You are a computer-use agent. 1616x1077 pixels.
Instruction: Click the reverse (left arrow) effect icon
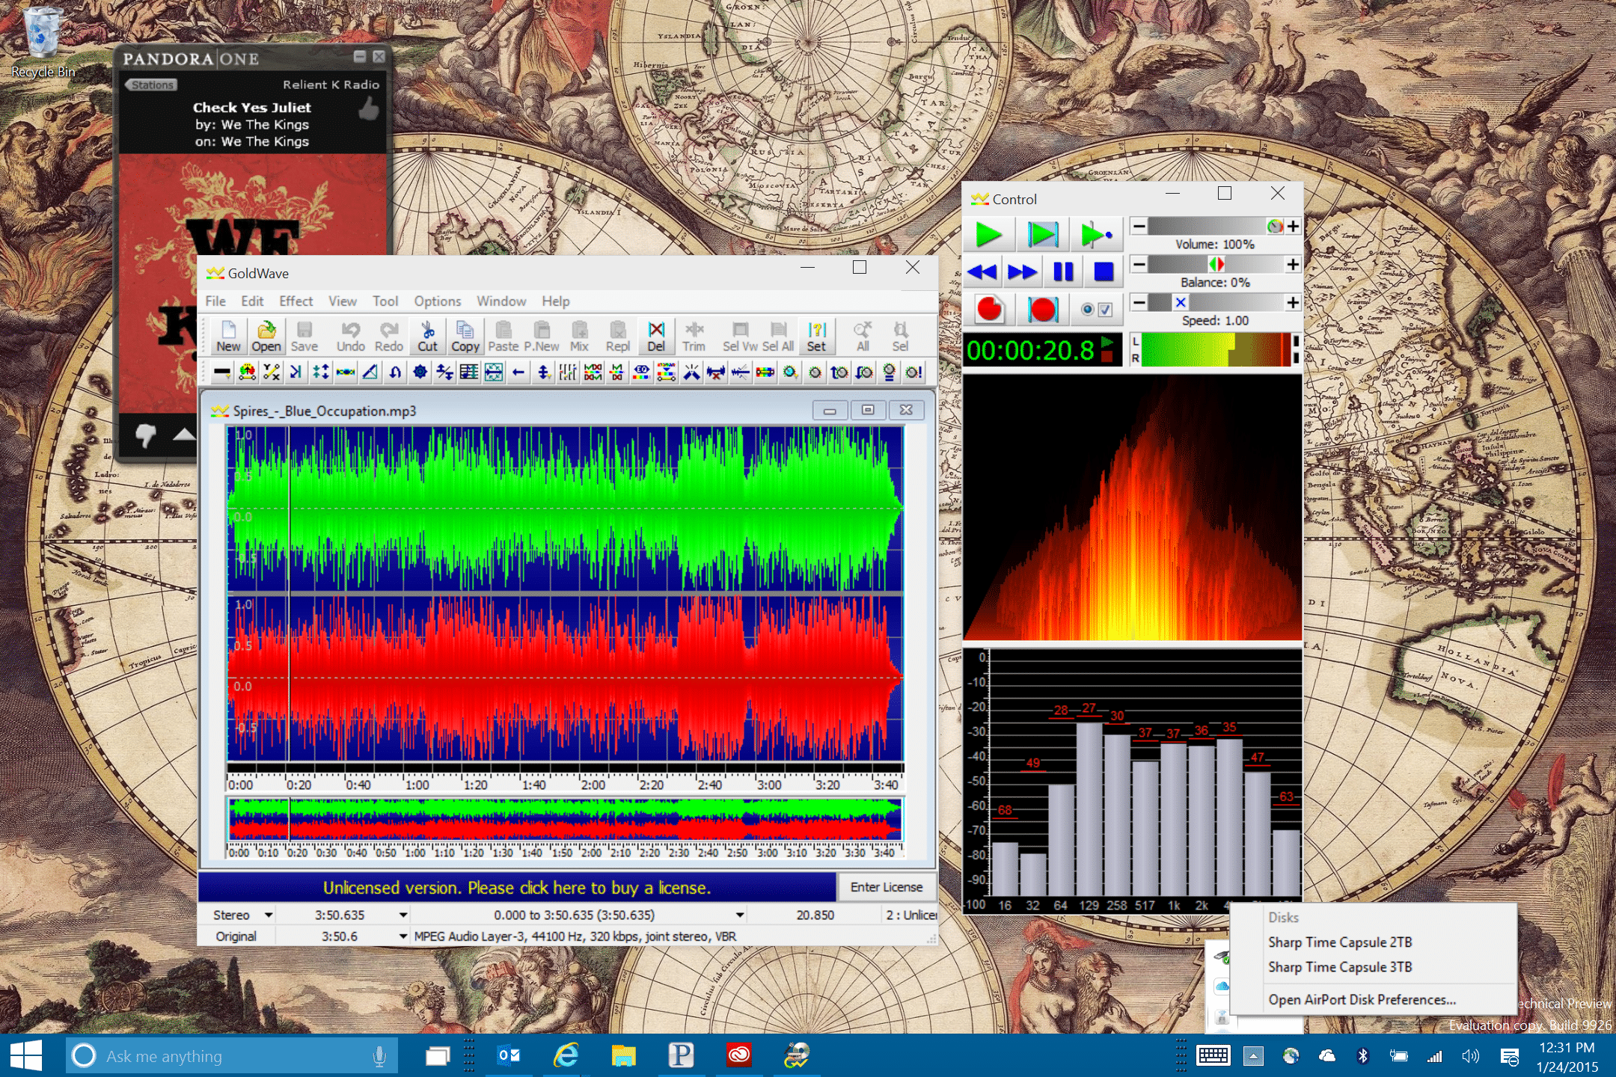(518, 372)
